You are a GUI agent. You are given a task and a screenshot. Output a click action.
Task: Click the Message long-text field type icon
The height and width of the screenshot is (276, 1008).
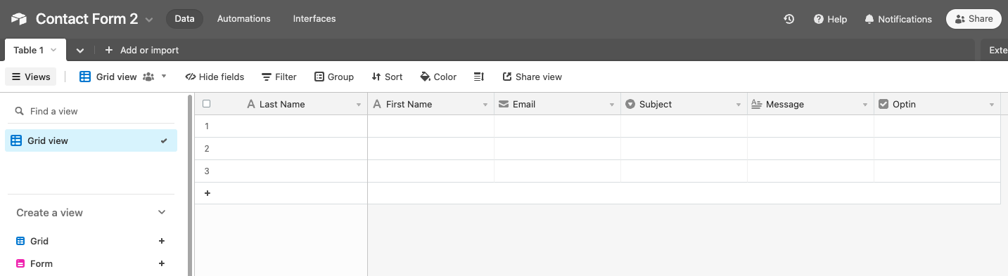tap(757, 104)
